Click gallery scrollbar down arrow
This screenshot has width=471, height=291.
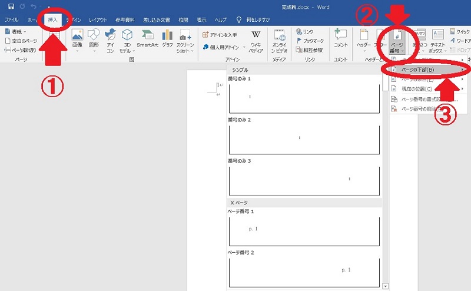[x=386, y=286]
